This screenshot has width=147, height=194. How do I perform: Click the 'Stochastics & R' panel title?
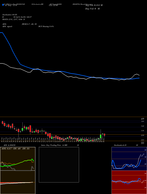(x=120, y=145)
